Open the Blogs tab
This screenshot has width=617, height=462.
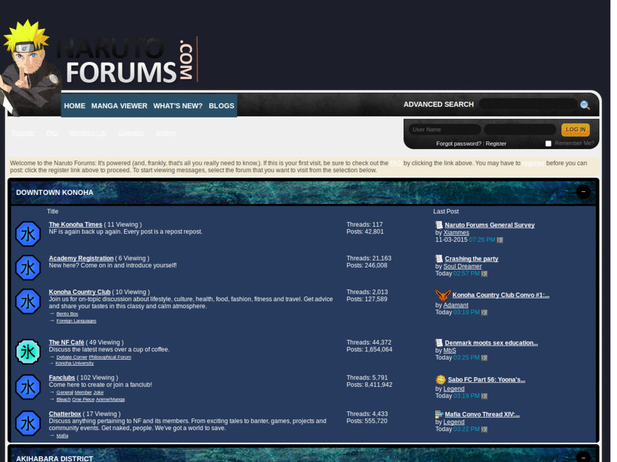pyautogui.click(x=222, y=106)
